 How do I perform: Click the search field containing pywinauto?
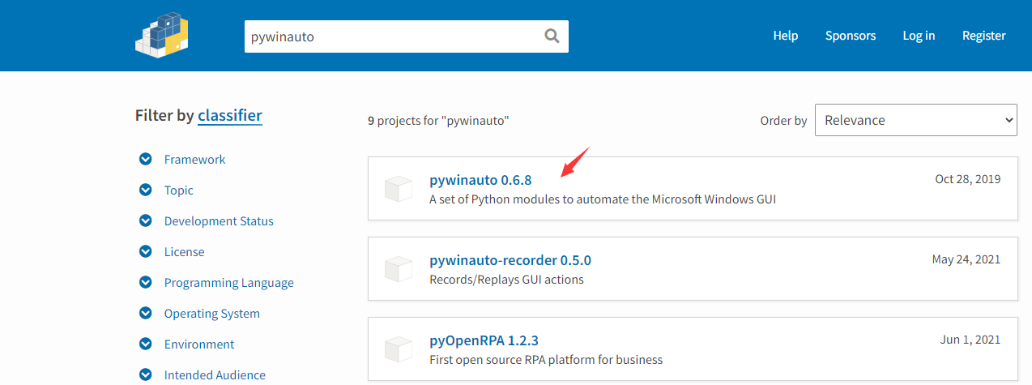coord(389,36)
